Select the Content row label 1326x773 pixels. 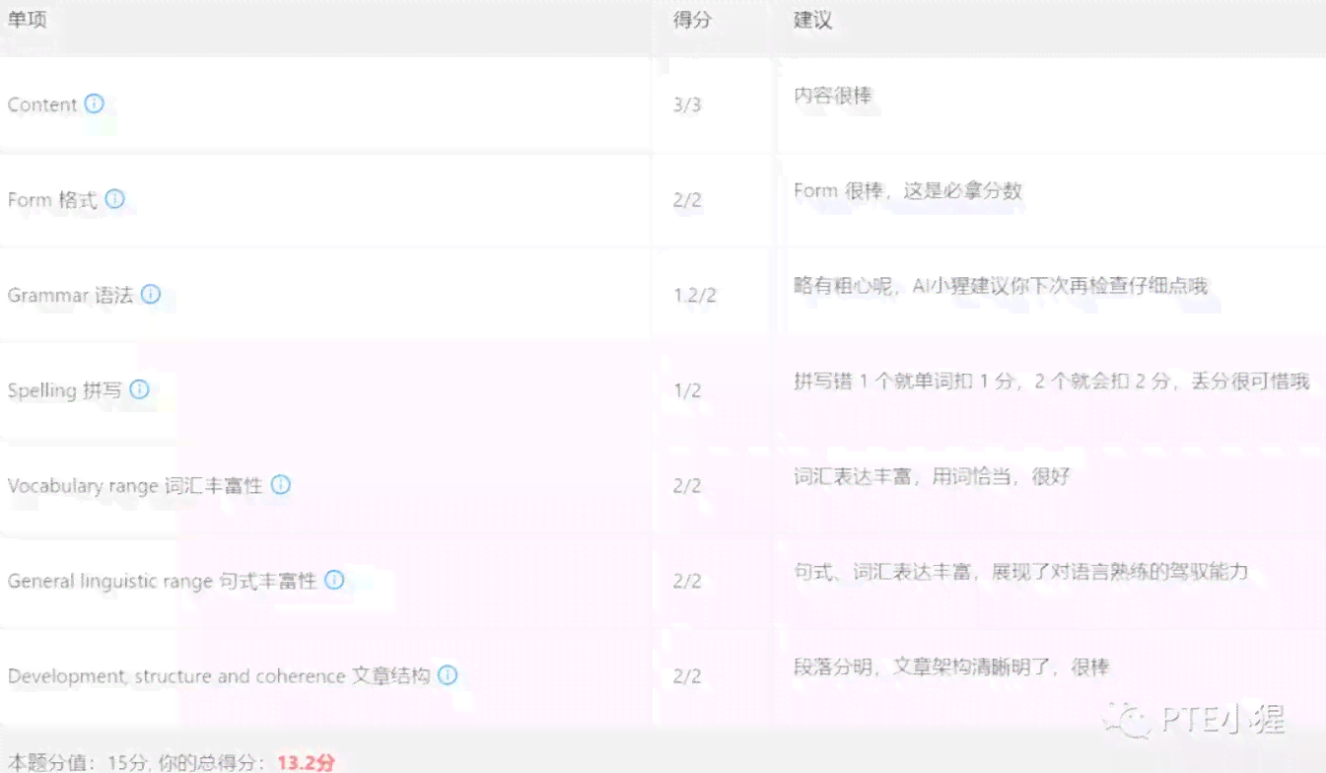[42, 105]
